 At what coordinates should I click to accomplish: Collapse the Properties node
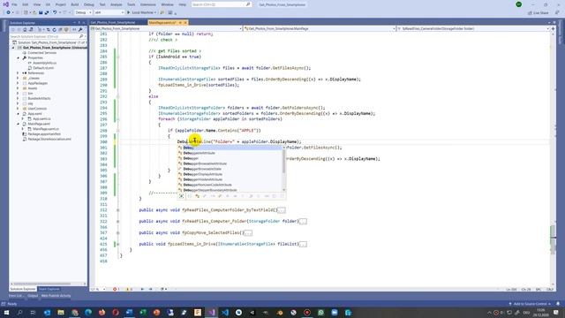[19, 57]
